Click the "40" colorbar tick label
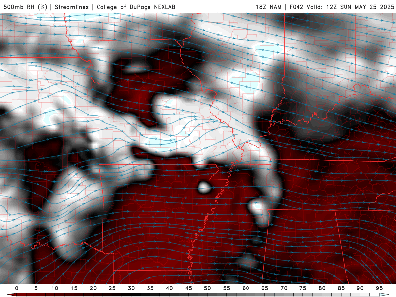The image size is (396, 297). 169,288
